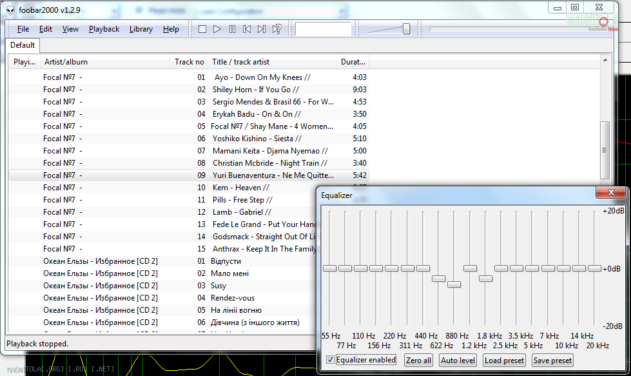
Task: Select the track Мало мені
Action: click(162, 273)
